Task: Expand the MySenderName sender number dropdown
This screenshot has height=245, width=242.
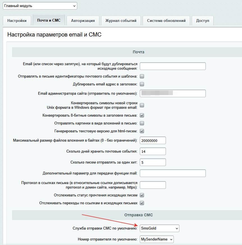Action: [157, 239]
